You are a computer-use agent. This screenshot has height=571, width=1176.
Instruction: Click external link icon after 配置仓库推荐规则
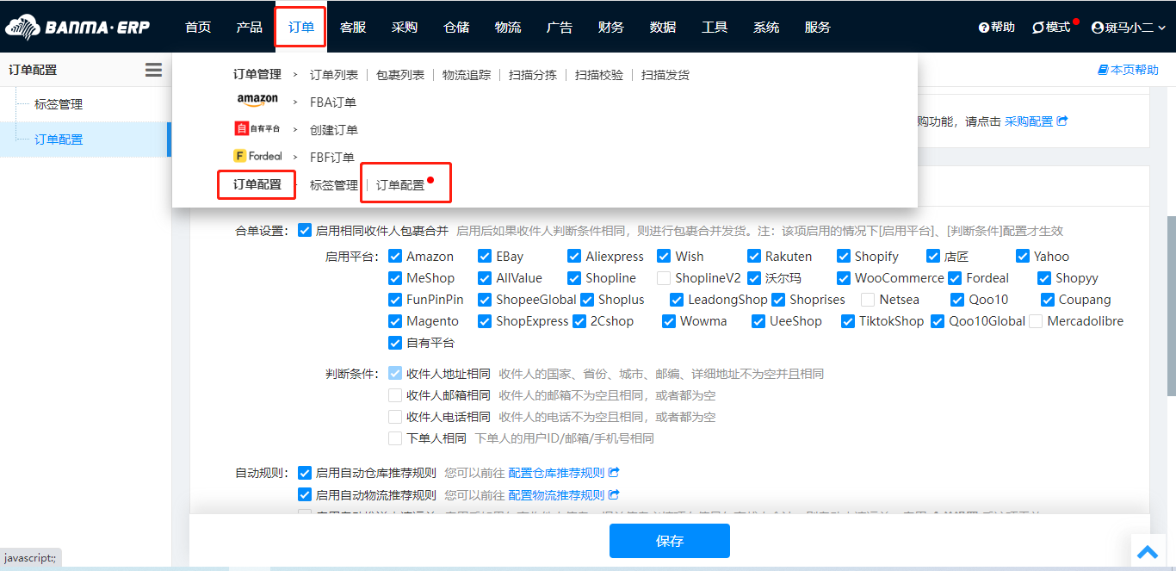(x=614, y=473)
